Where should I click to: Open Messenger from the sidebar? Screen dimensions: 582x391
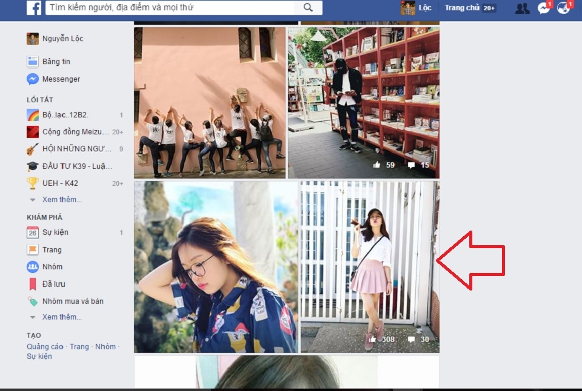pyautogui.click(x=61, y=79)
